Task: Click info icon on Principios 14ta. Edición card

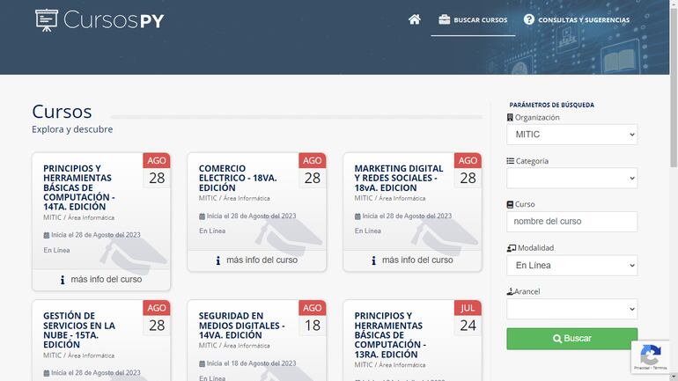Action: (63, 280)
